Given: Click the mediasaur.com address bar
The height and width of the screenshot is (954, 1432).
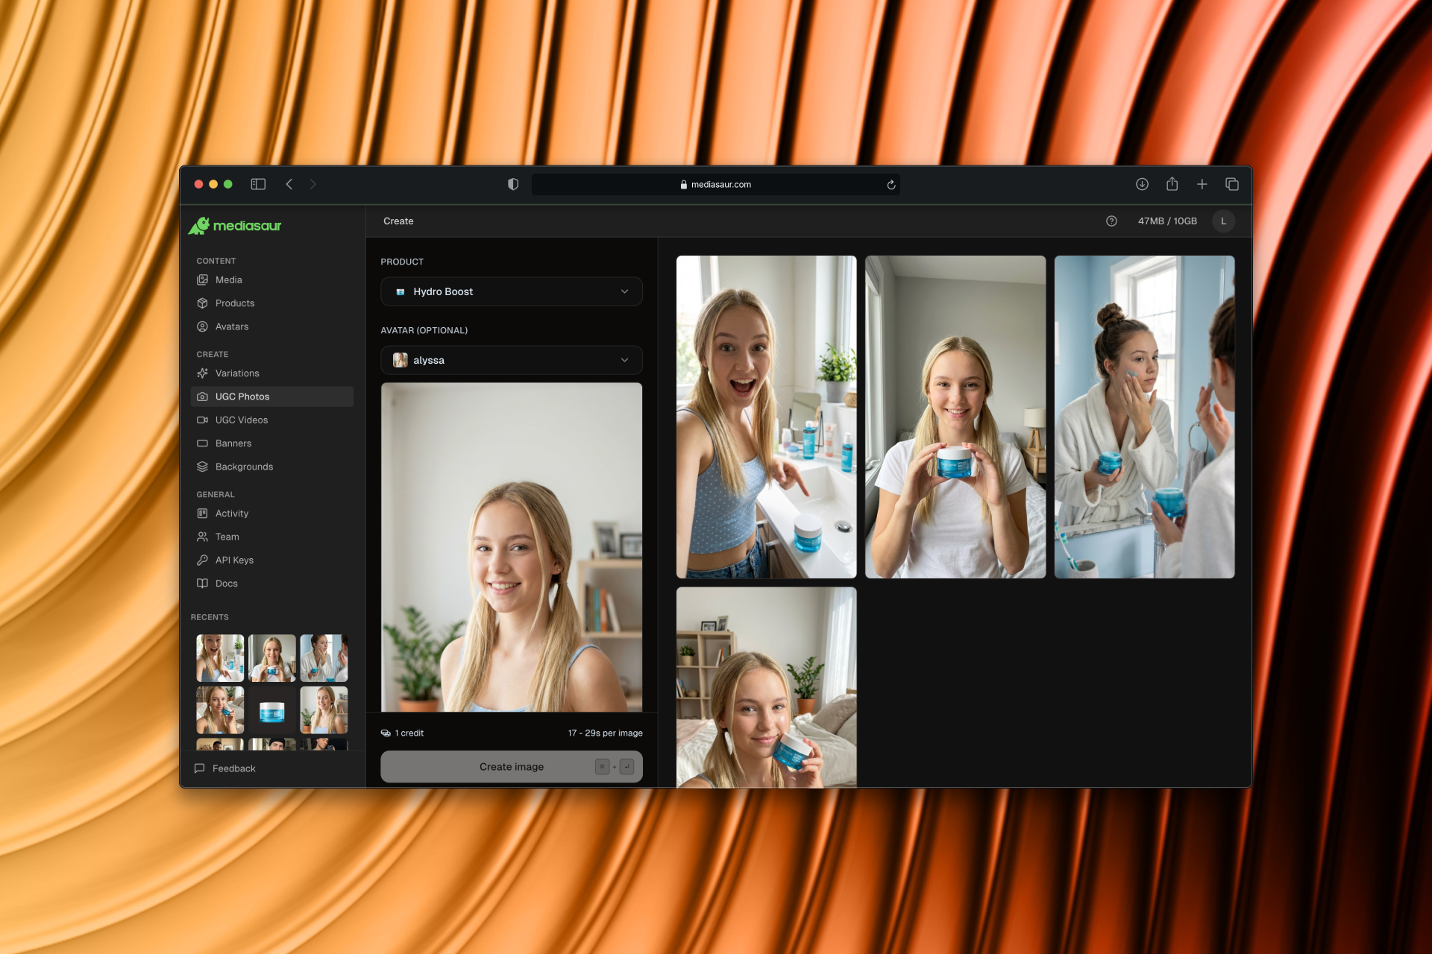Looking at the screenshot, I should [715, 185].
